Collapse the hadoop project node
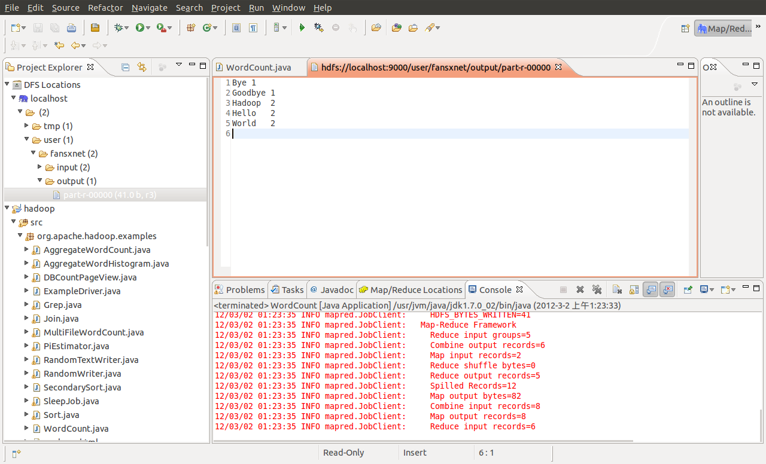Image resolution: width=766 pixels, height=464 pixels. point(7,208)
